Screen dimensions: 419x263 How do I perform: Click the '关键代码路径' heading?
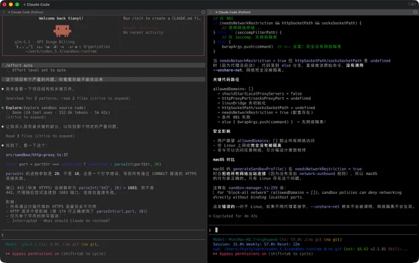click(226, 79)
